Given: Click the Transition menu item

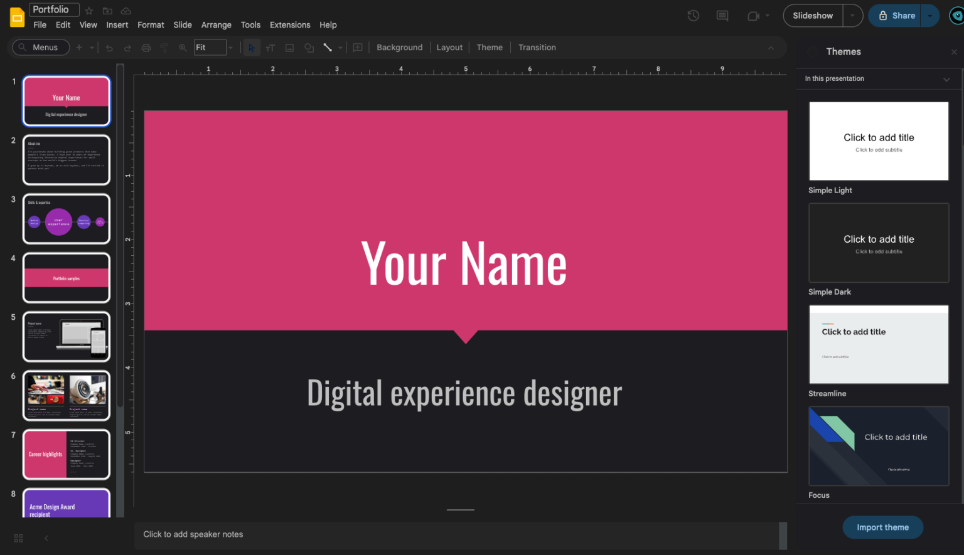Looking at the screenshot, I should (537, 47).
